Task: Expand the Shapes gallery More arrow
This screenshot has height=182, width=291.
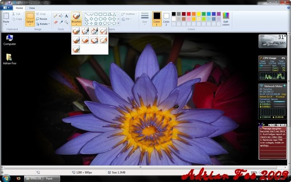Action: [x=119, y=24]
